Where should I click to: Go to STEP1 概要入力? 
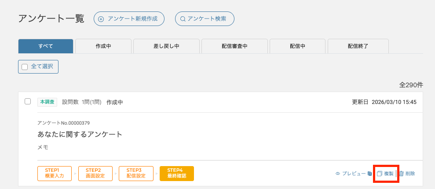[x=55, y=173]
